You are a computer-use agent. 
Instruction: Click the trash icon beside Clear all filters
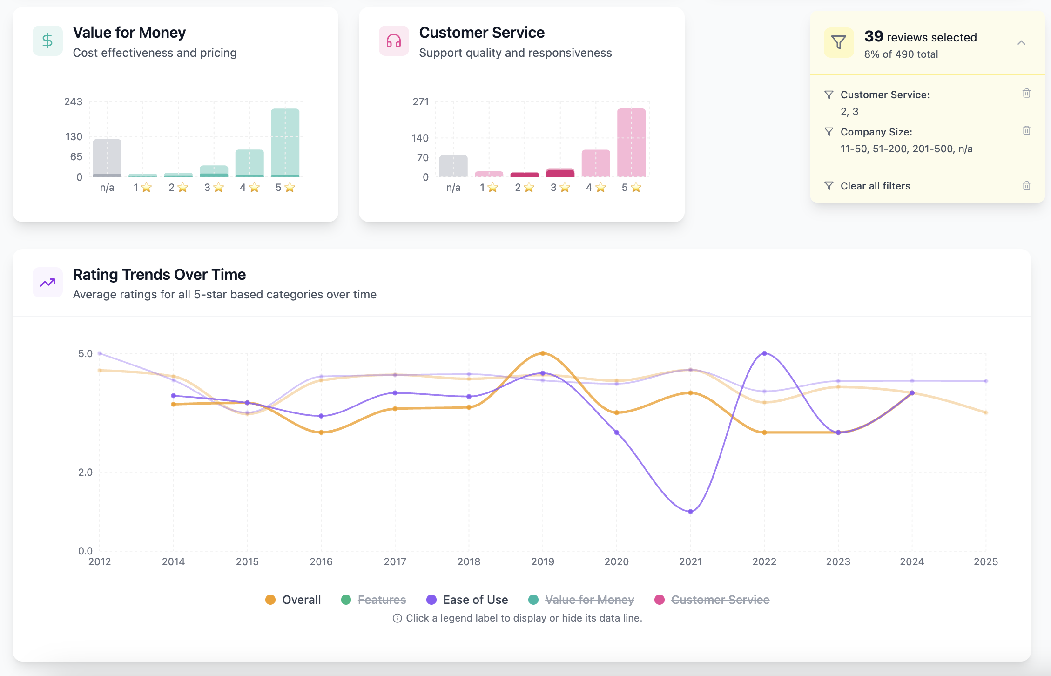(x=1026, y=186)
